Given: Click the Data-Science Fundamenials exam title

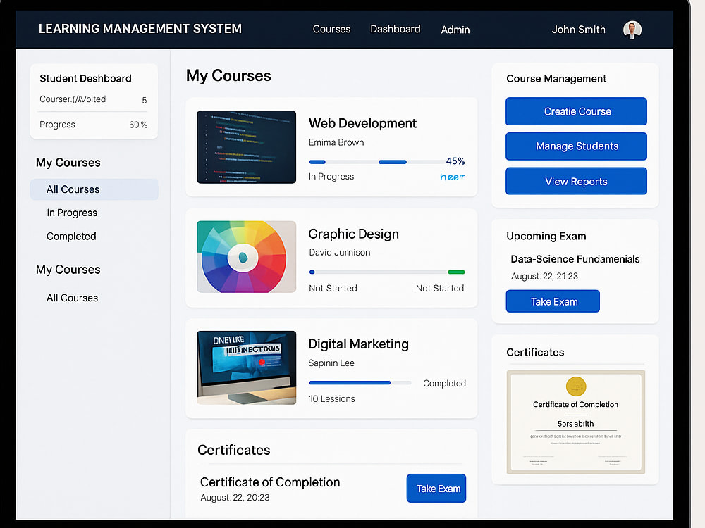Looking at the screenshot, I should [x=575, y=259].
